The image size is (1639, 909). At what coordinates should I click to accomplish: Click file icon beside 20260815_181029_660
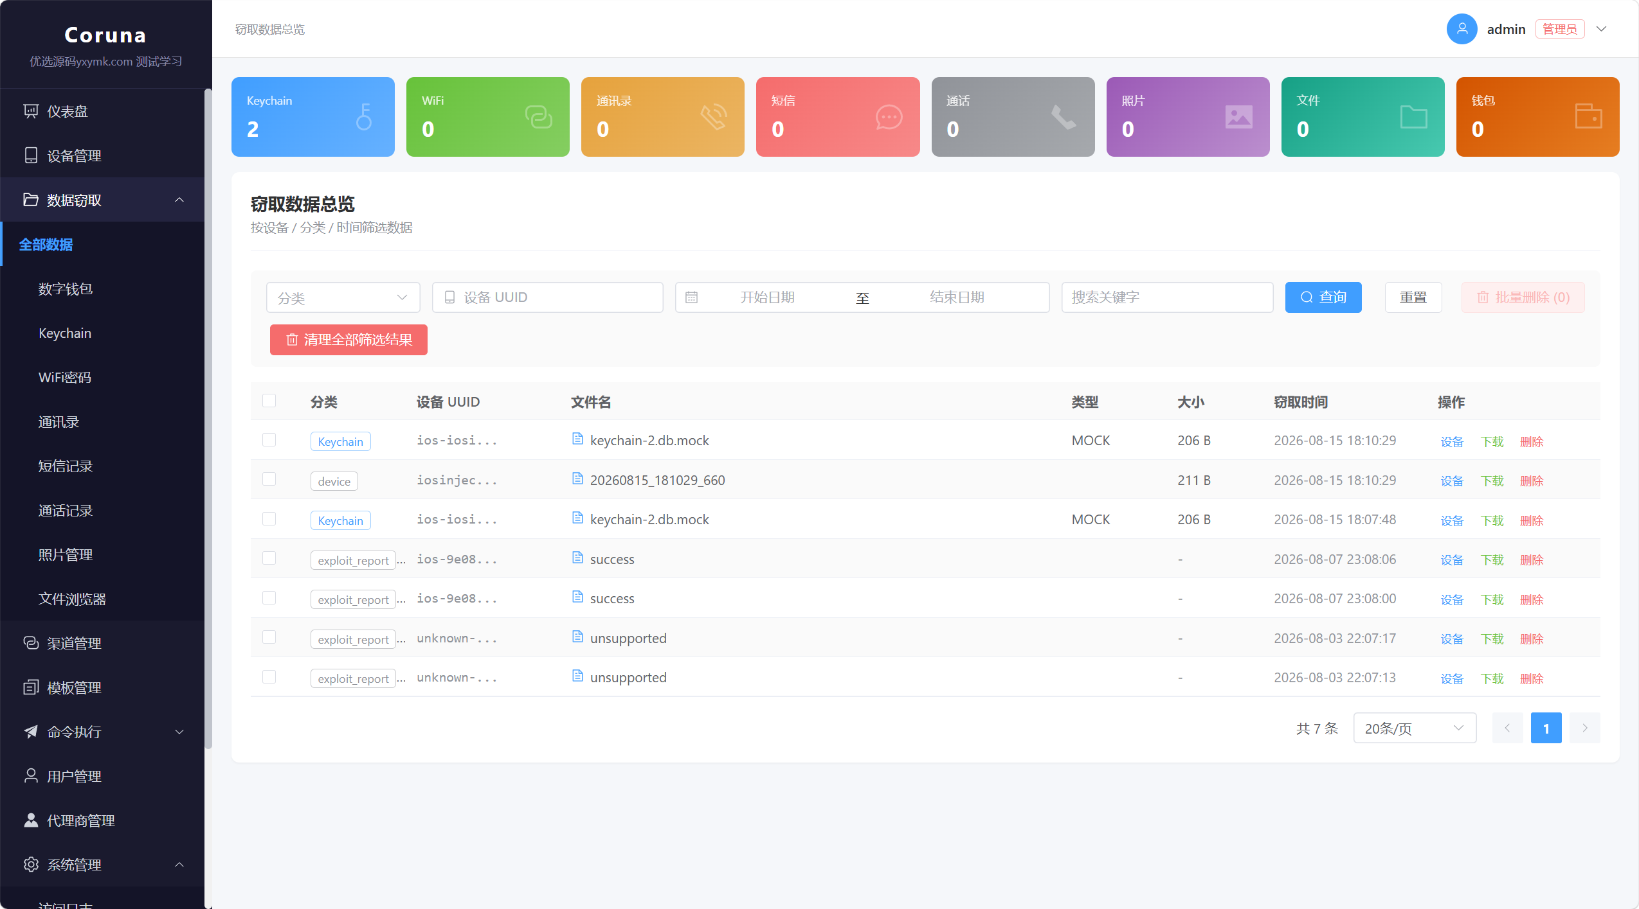(x=577, y=479)
